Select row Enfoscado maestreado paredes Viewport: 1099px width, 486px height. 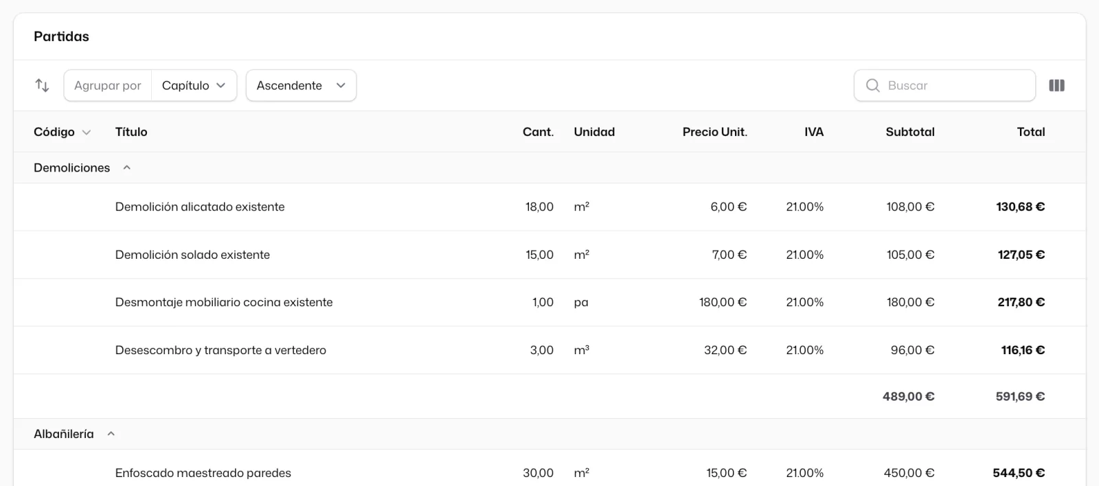pos(549,468)
